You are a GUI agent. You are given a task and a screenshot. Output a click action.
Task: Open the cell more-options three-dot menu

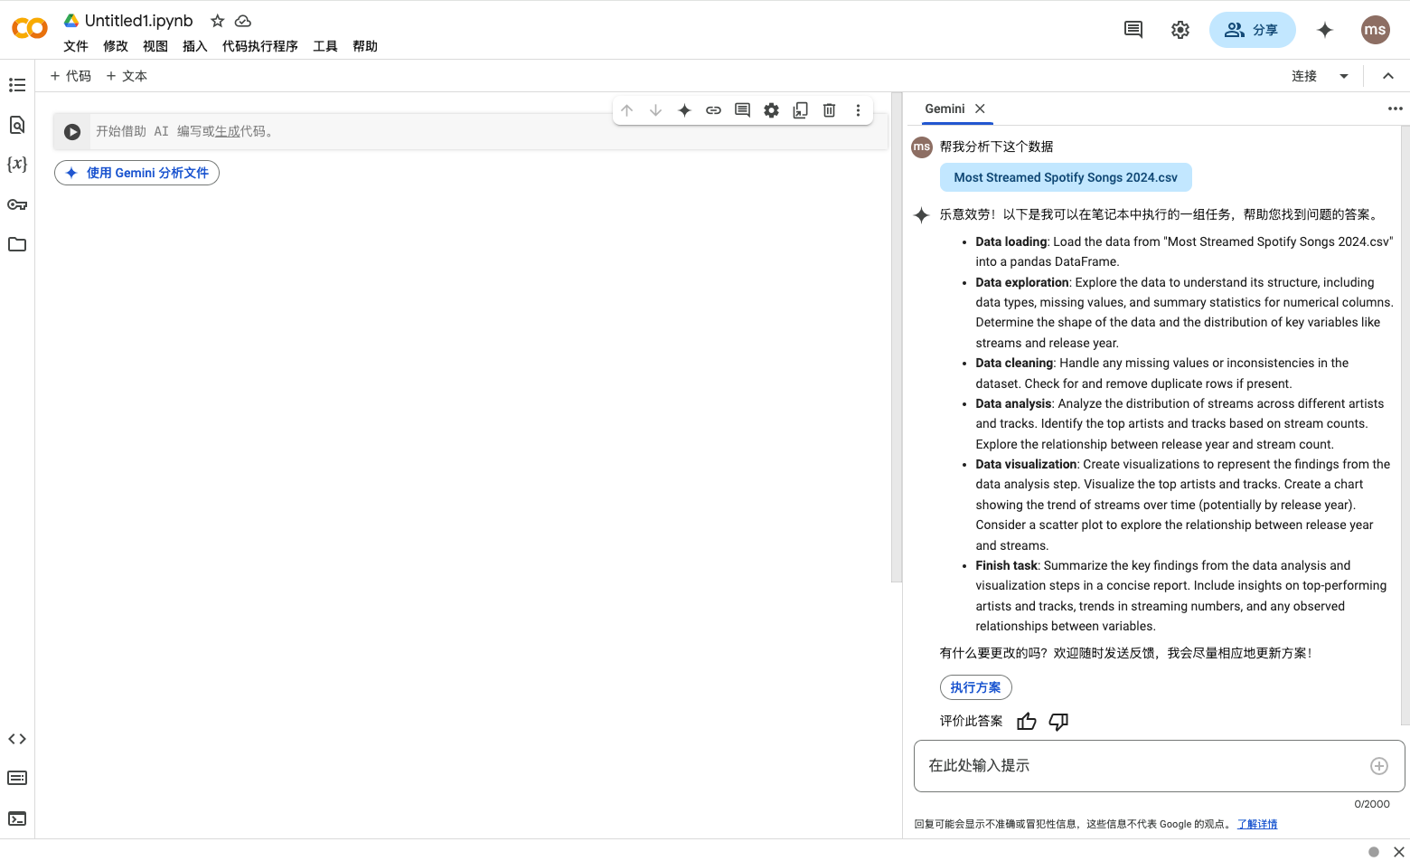click(x=858, y=109)
